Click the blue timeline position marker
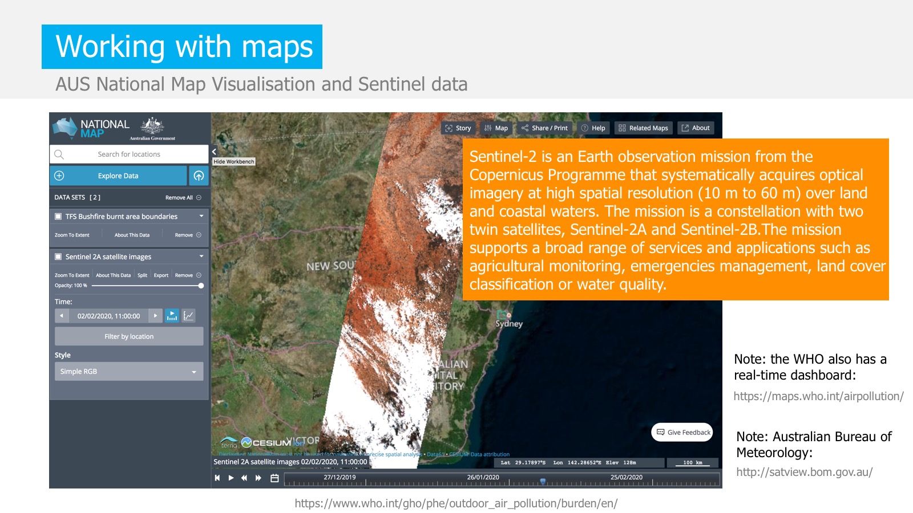Viewport: 913px width, 513px height. click(543, 482)
